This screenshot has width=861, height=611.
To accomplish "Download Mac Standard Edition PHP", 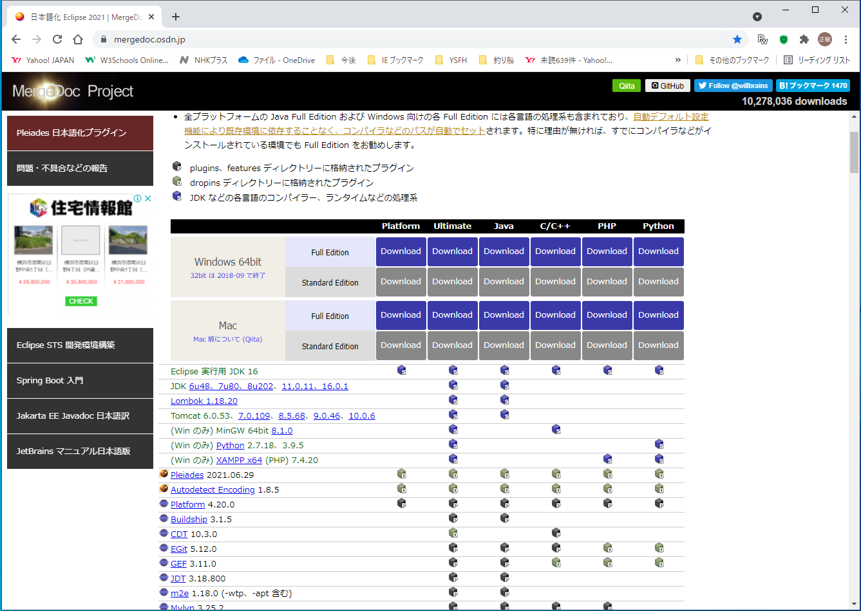I will coord(607,345).
